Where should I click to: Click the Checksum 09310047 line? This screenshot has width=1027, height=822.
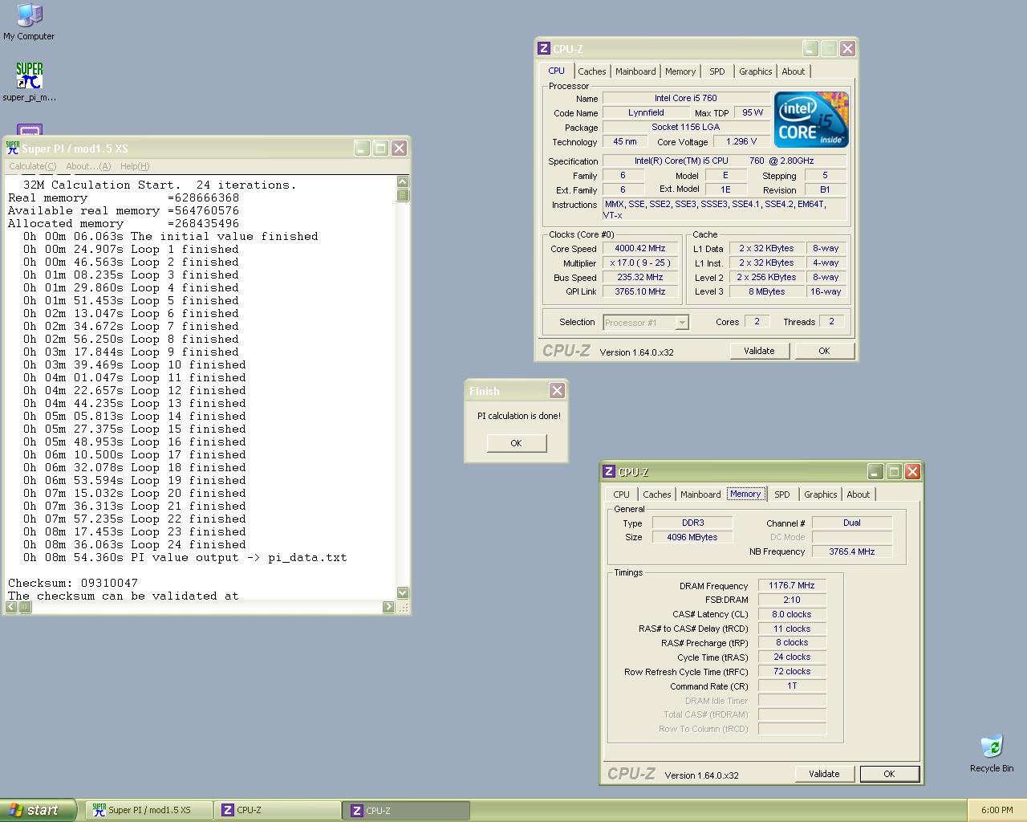(x=73, y=583)
